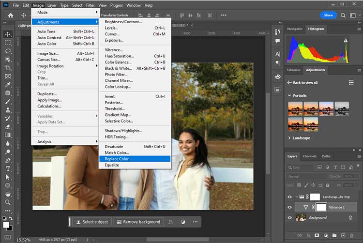The height and width of the screenshot is (243, 363).
Task: Delete layer trash icon
Action: tap(352, 235)
